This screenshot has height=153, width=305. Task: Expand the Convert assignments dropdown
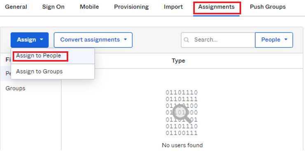click(x=93, y=40)
